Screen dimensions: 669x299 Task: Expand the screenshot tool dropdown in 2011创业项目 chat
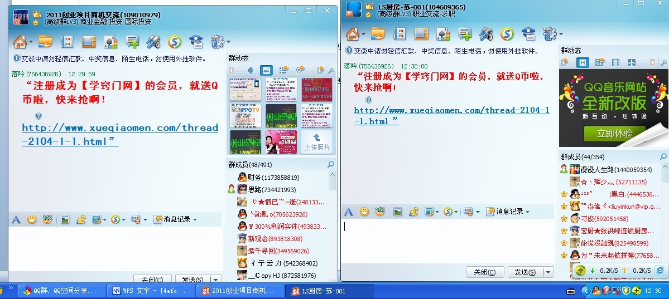pos(104,219)
